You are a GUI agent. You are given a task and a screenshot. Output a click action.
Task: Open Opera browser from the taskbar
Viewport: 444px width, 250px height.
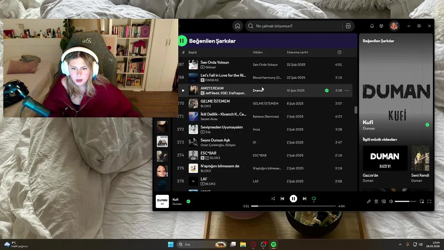click(253, 244)
